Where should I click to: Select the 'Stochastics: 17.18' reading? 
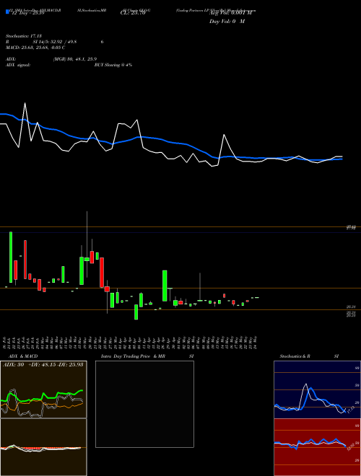point(23,36)
